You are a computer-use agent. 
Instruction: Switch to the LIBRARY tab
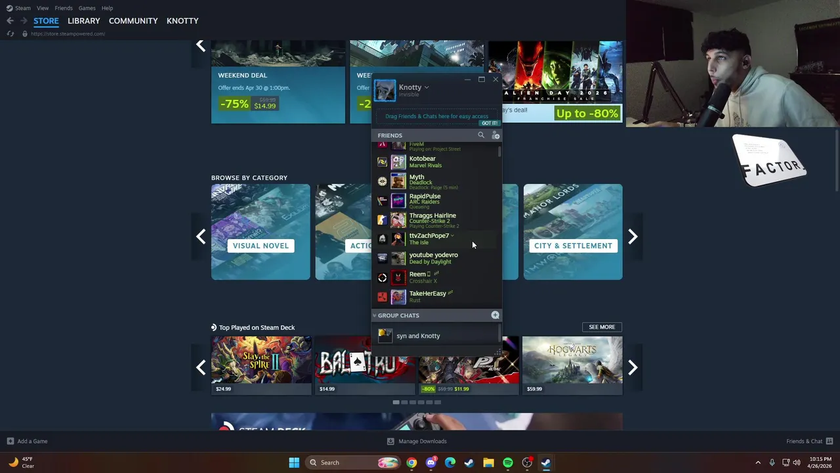pos(84,21)
